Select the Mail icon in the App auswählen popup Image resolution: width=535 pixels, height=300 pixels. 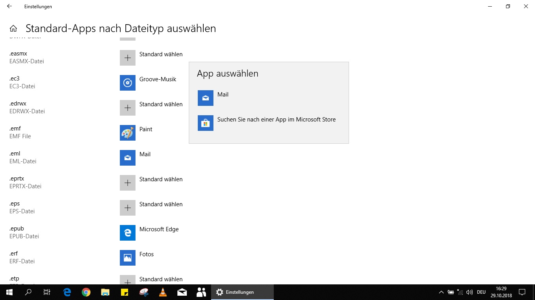click(206, 98)
